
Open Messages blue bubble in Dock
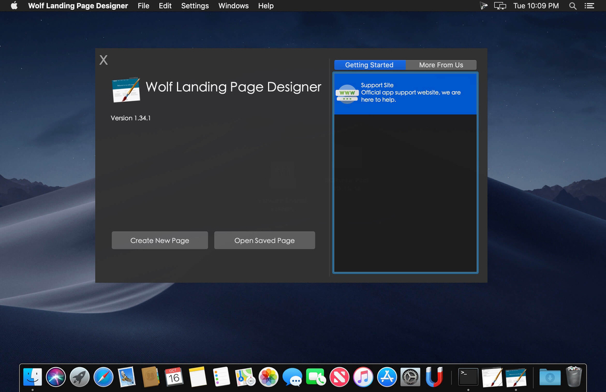point(292,377)
